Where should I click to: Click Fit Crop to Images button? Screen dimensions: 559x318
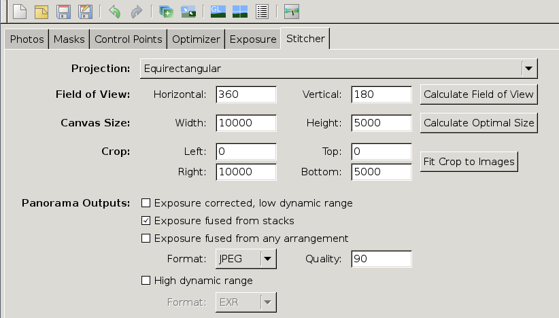point(469,162)
